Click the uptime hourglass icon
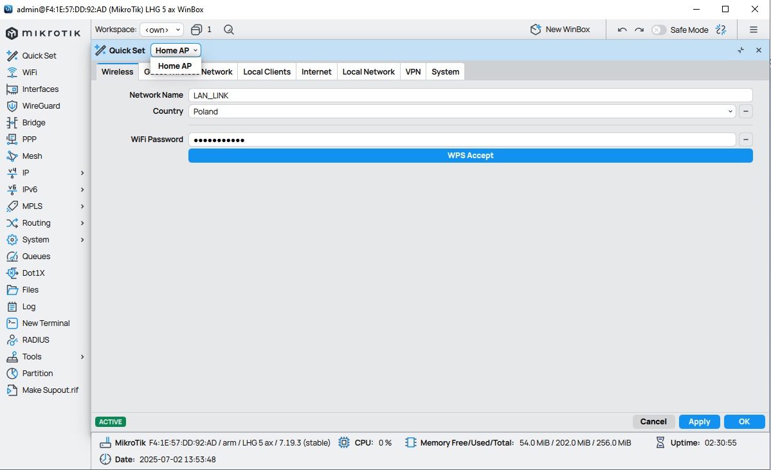 coord(660,442)
